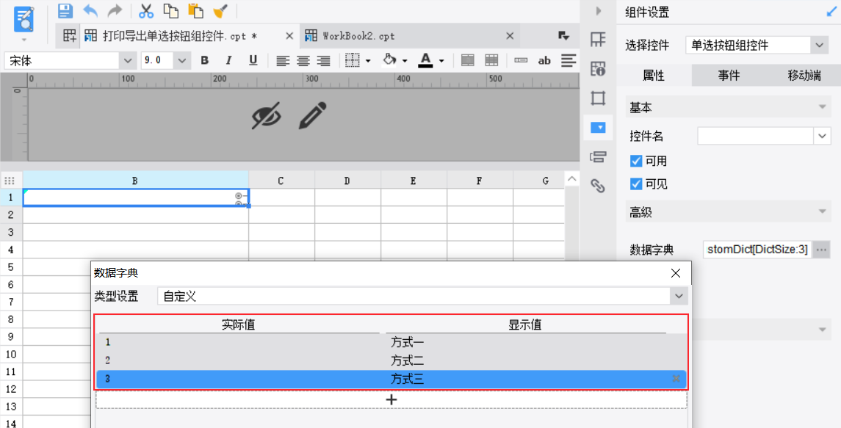Click the font color A icon
841x428 pixels.
425,60
